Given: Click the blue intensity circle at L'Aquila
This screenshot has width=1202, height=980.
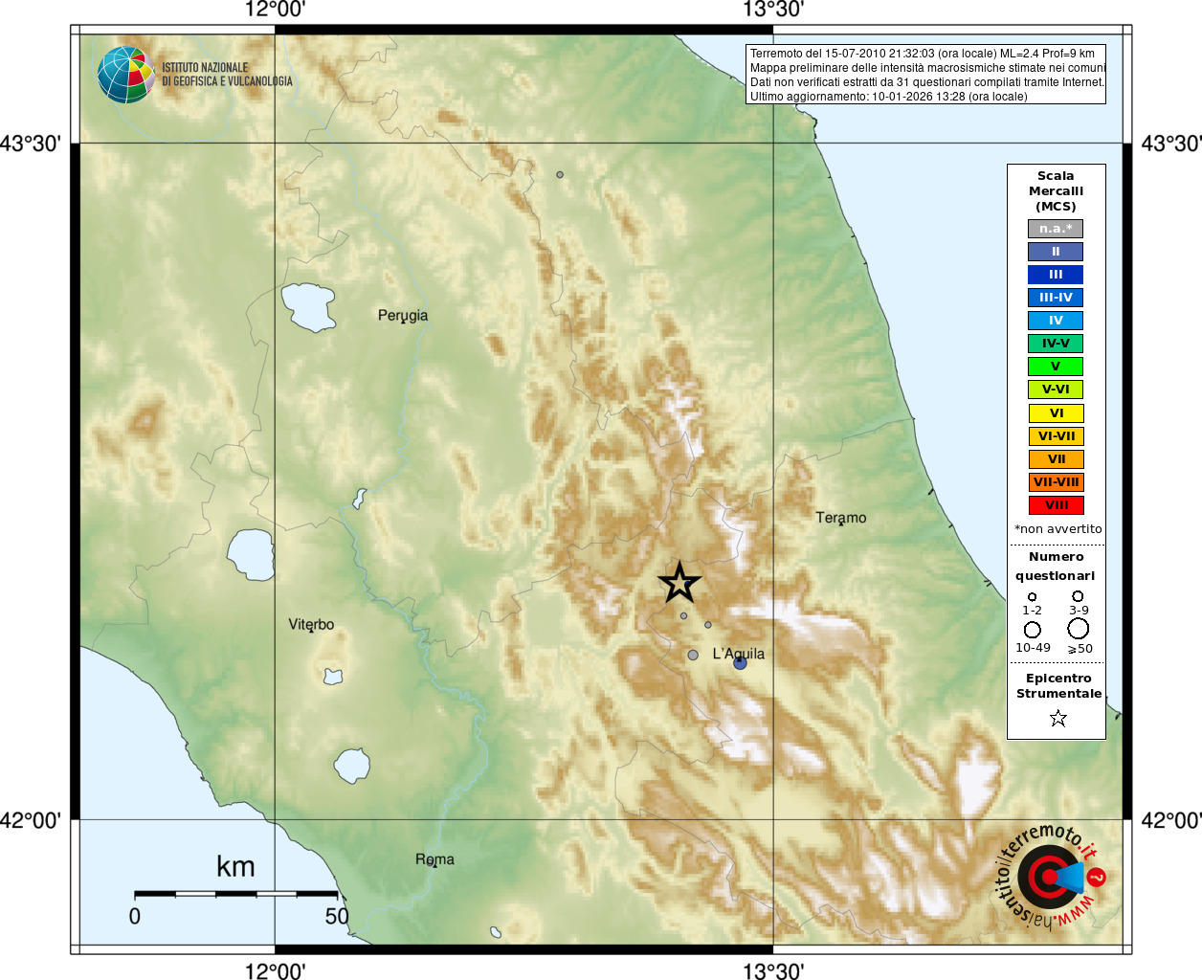Looking at the screenshot, I should [740, 662].
